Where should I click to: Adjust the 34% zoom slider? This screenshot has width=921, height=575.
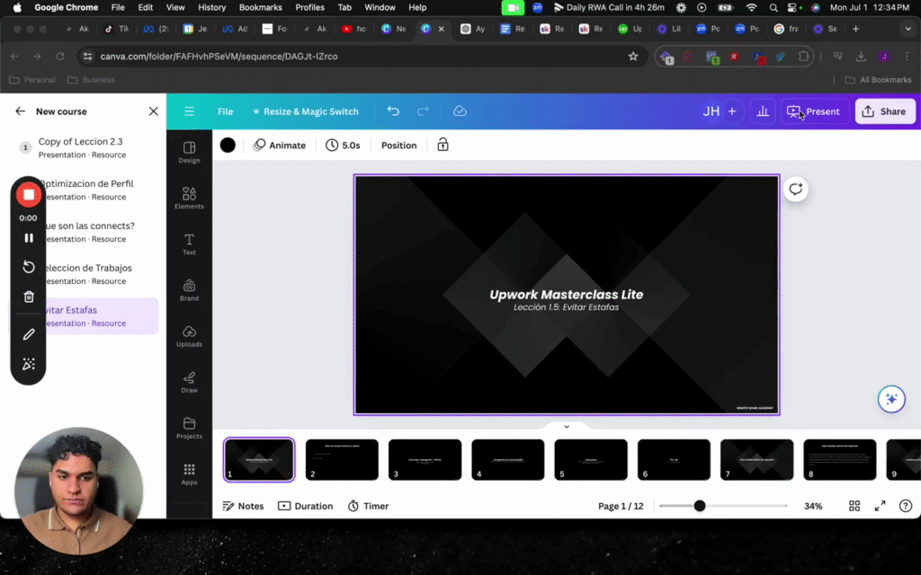700,506
